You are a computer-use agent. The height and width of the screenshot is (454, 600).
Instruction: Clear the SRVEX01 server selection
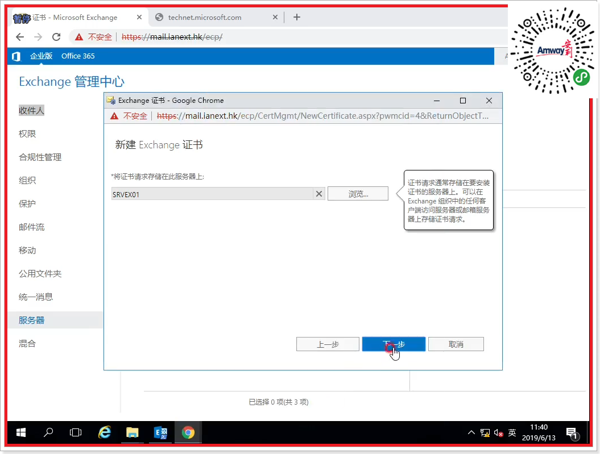(x=318, y=194)
